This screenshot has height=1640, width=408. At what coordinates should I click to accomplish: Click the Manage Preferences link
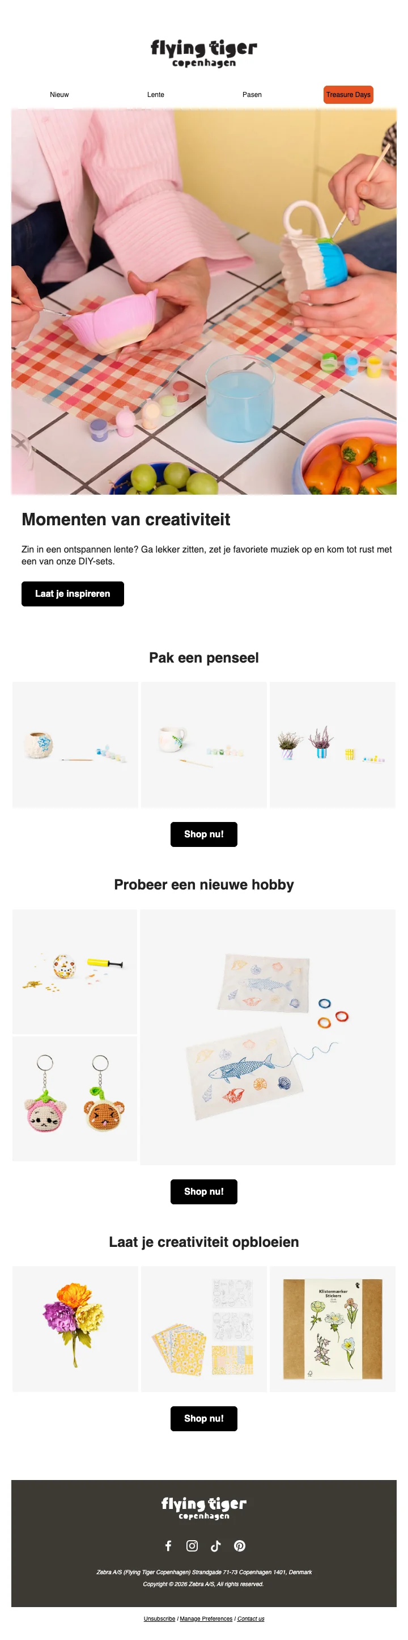[206, 1618]
